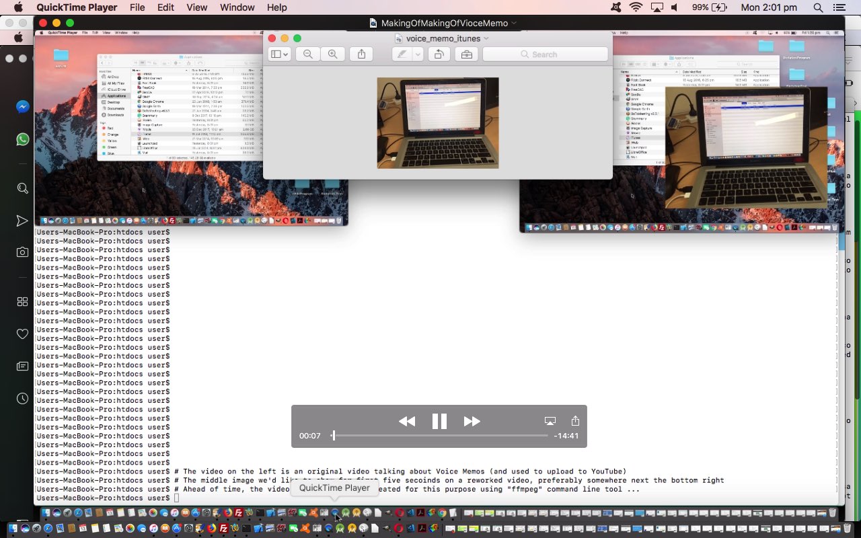
Task: Open the share menu in the playback controller
Action: pyautogui.click(x=575, y=420)
